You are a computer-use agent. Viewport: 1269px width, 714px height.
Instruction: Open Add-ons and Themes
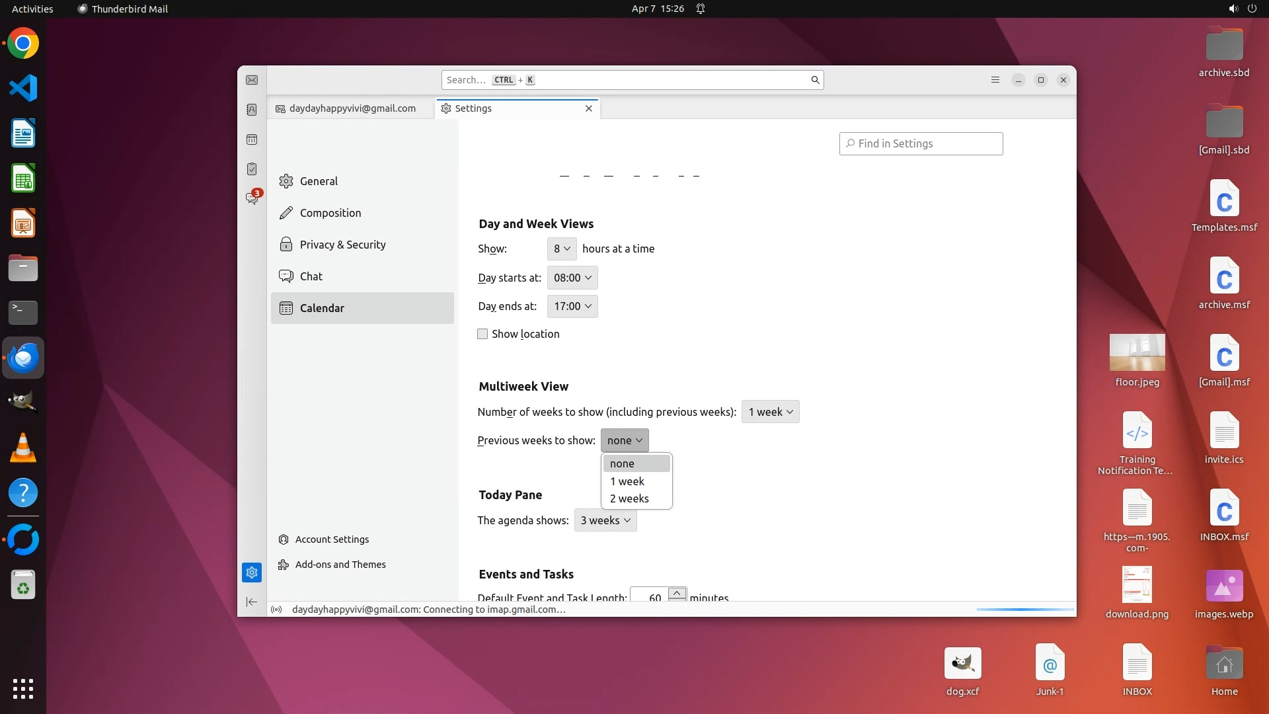[340, 565]
